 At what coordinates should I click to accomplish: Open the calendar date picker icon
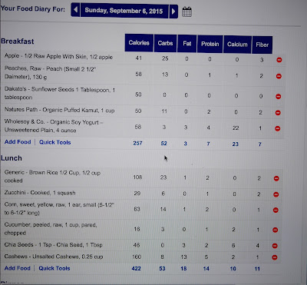click(187, 12)
